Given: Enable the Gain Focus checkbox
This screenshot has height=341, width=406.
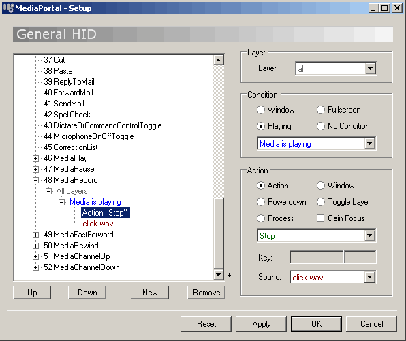Looking at the screenshot, I should [x=321, y=218].
